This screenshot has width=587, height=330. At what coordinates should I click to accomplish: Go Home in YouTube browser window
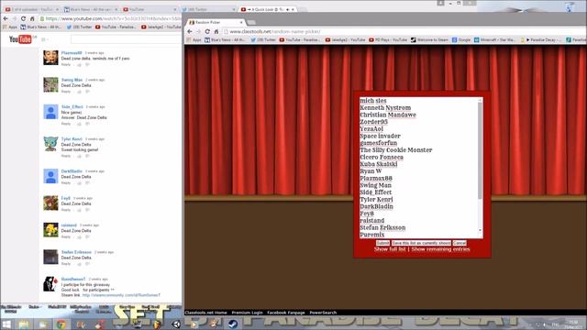[x=32, y=18]
